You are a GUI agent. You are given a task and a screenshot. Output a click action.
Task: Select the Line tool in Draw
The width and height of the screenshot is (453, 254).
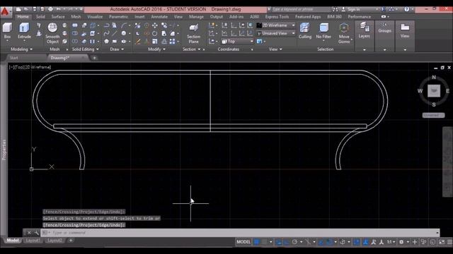[x=115, y=33]
